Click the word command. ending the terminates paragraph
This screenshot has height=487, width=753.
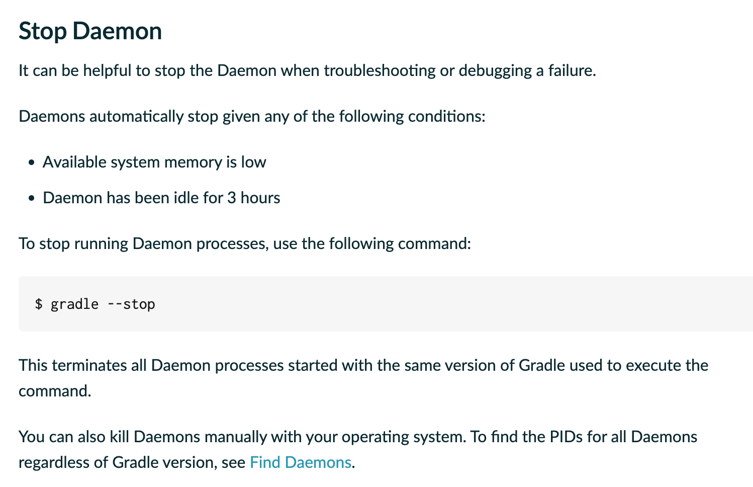point(55,391)
